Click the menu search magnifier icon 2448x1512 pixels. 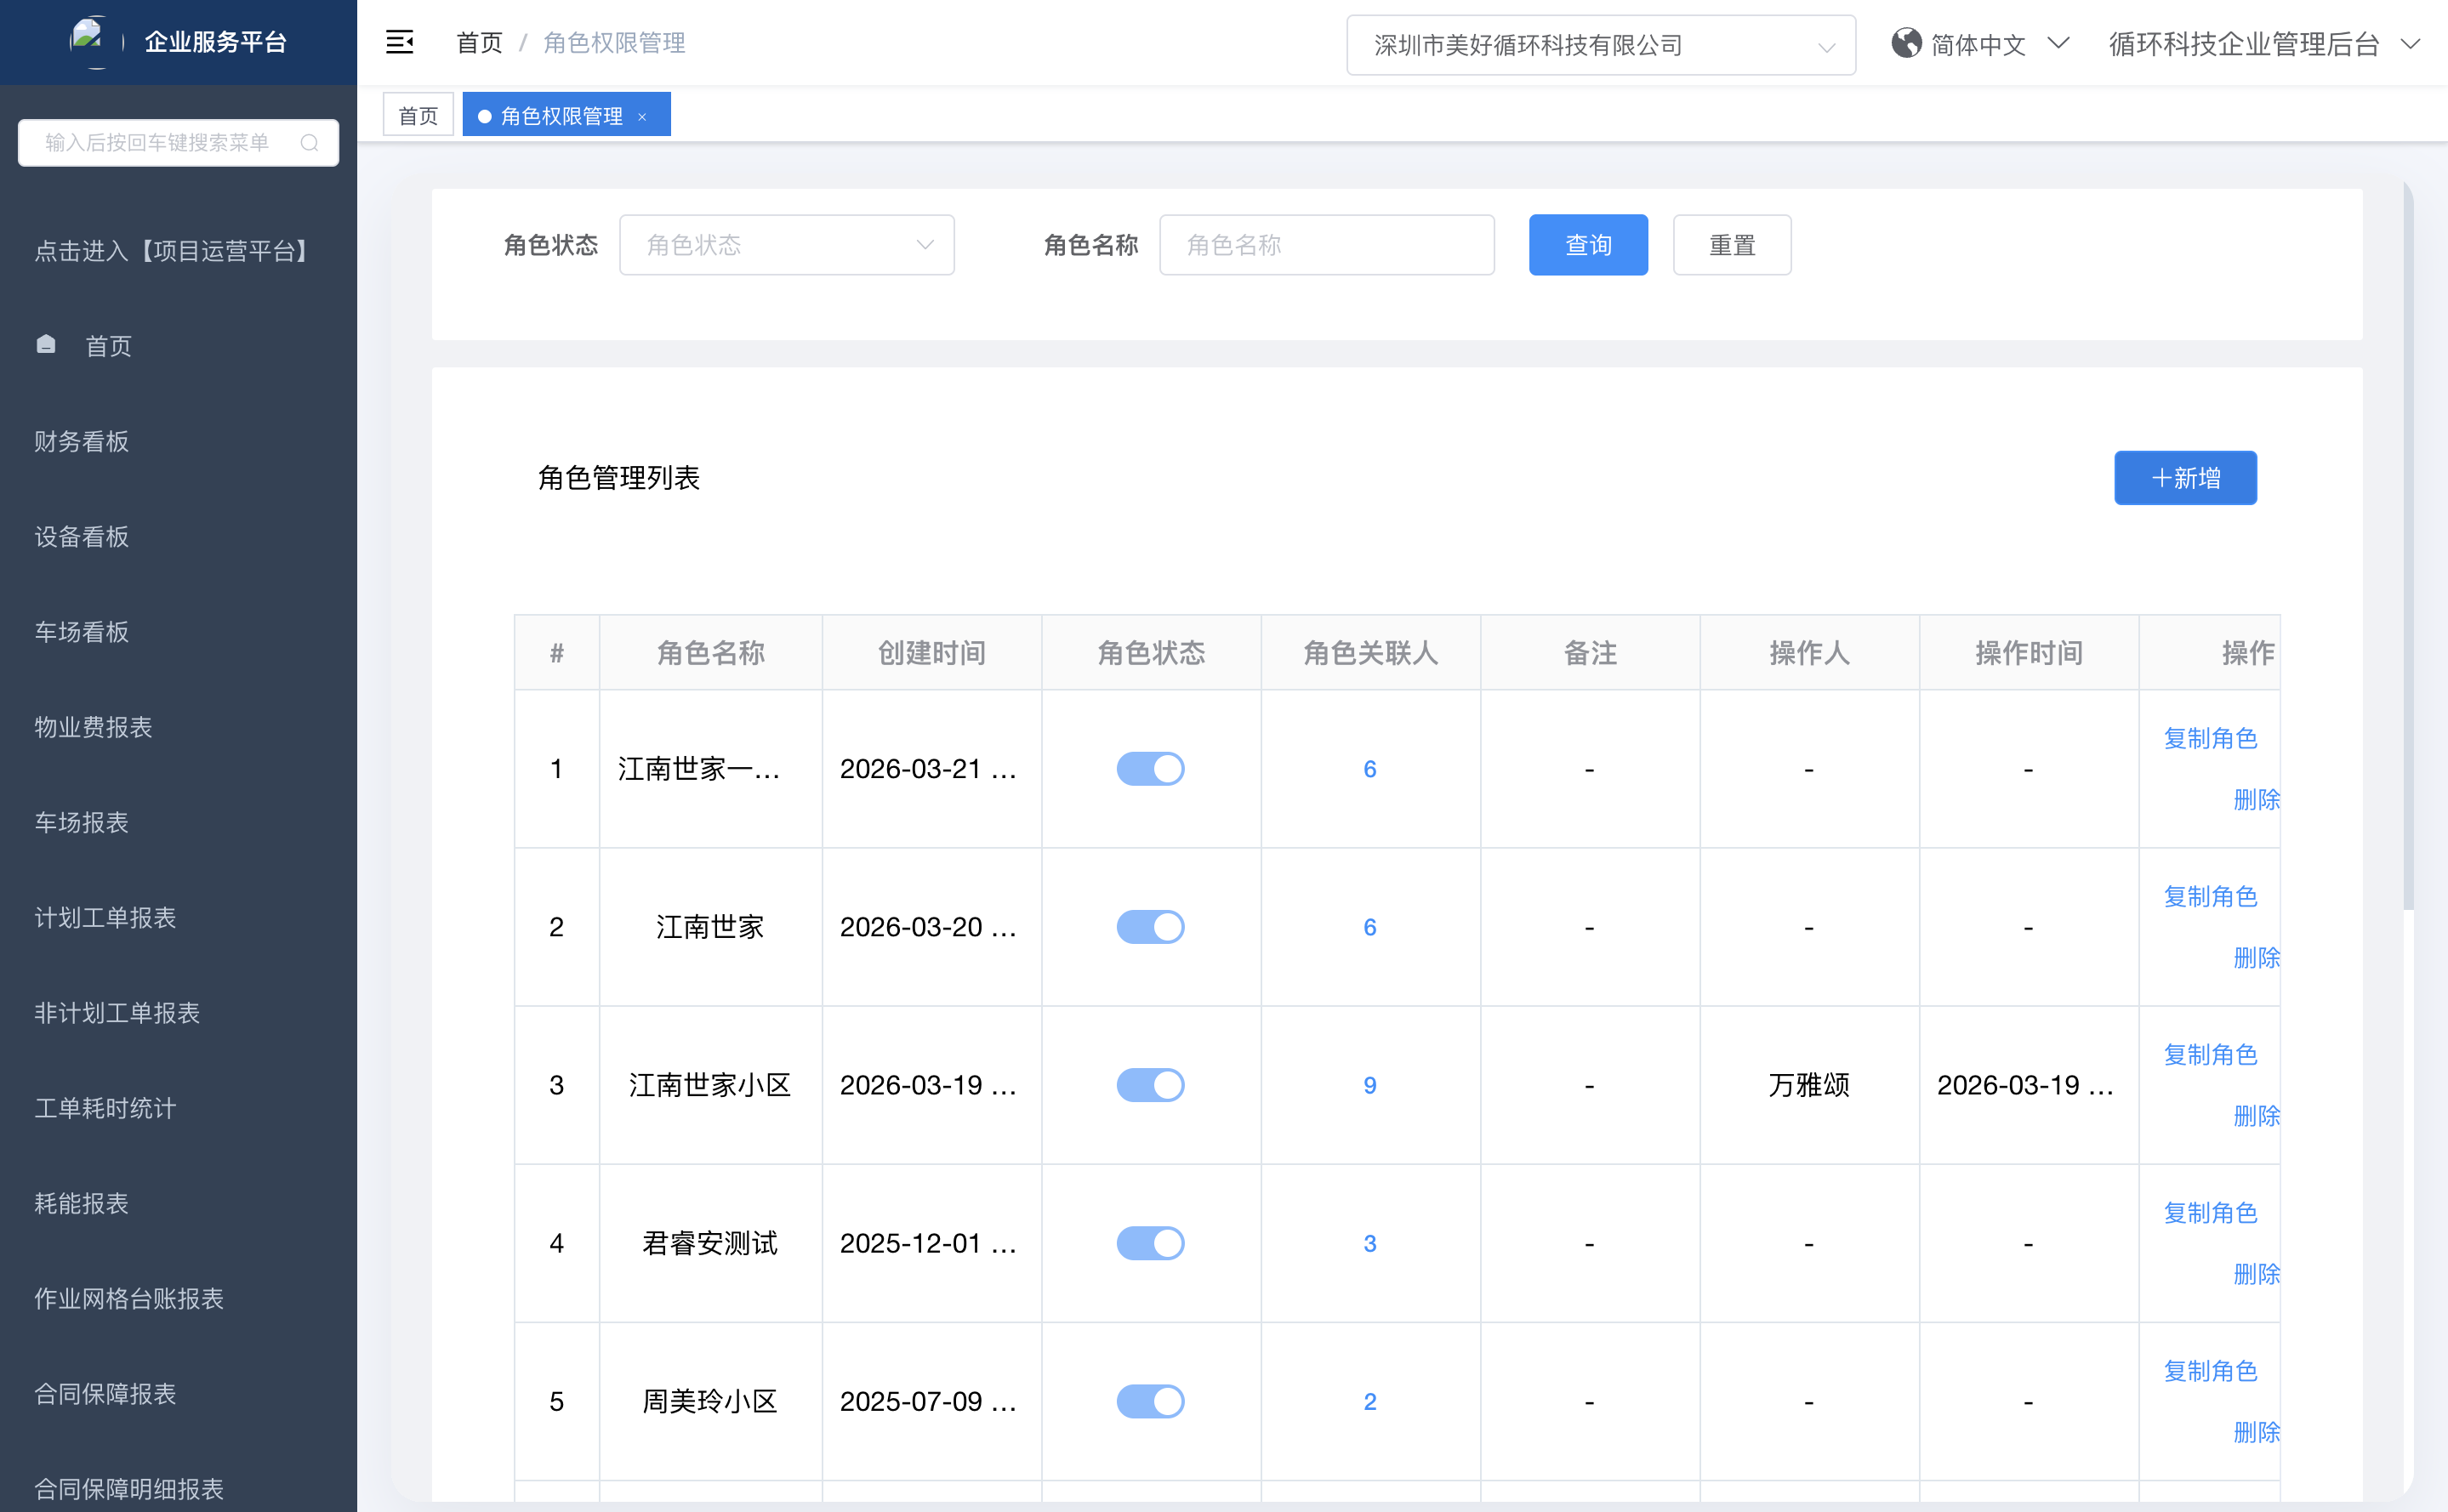[x=310, y=143]
